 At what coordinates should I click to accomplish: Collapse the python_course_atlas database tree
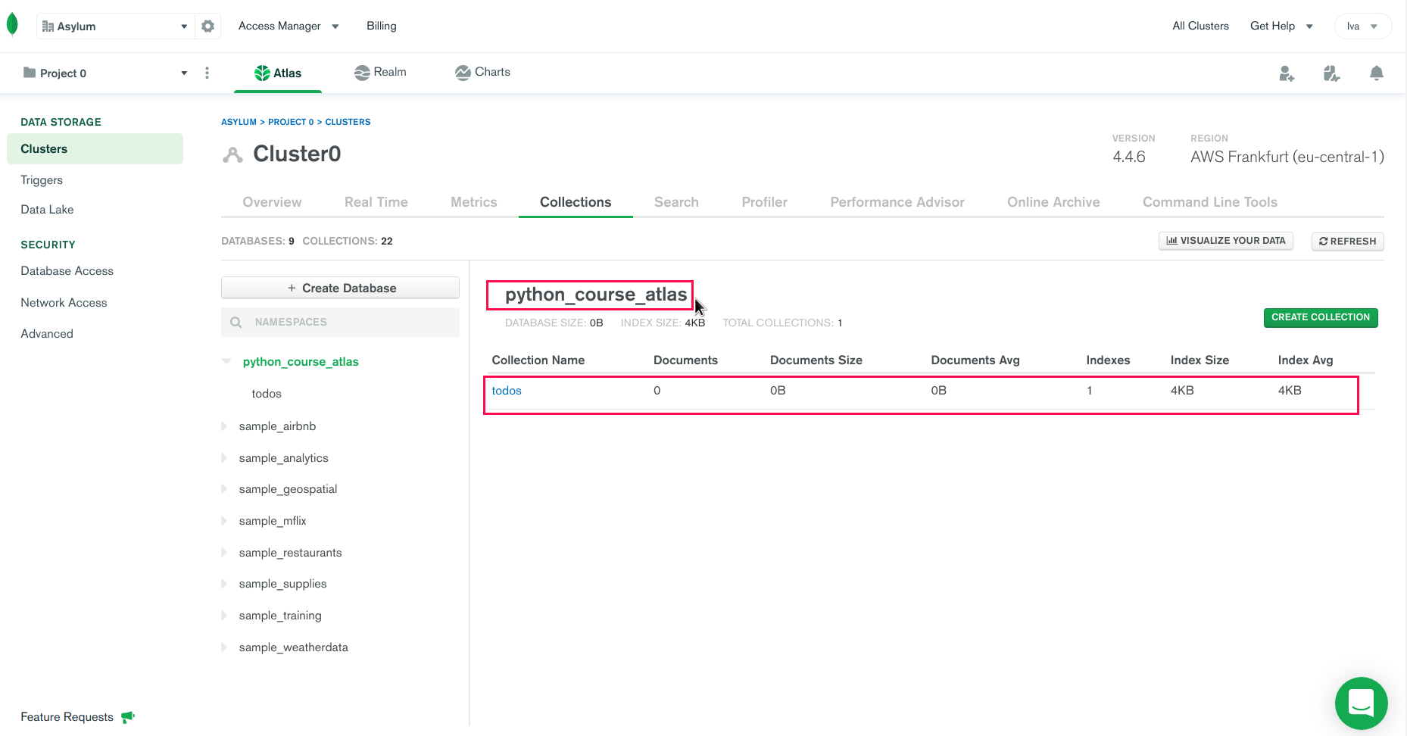point(226,361)
